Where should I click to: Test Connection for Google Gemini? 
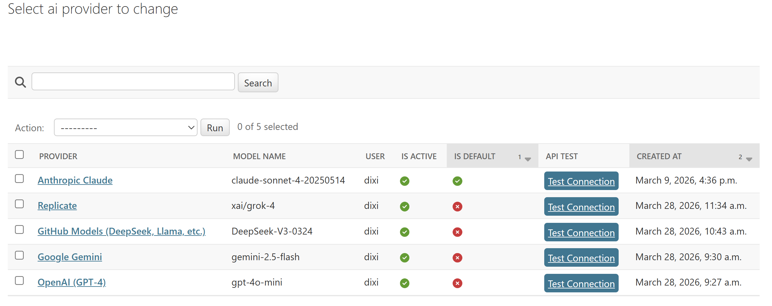(581, 258)
